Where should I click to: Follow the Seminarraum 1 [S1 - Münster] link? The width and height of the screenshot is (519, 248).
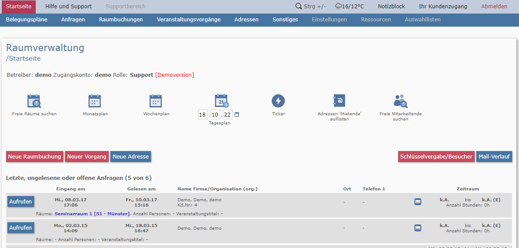pos(92,214)
